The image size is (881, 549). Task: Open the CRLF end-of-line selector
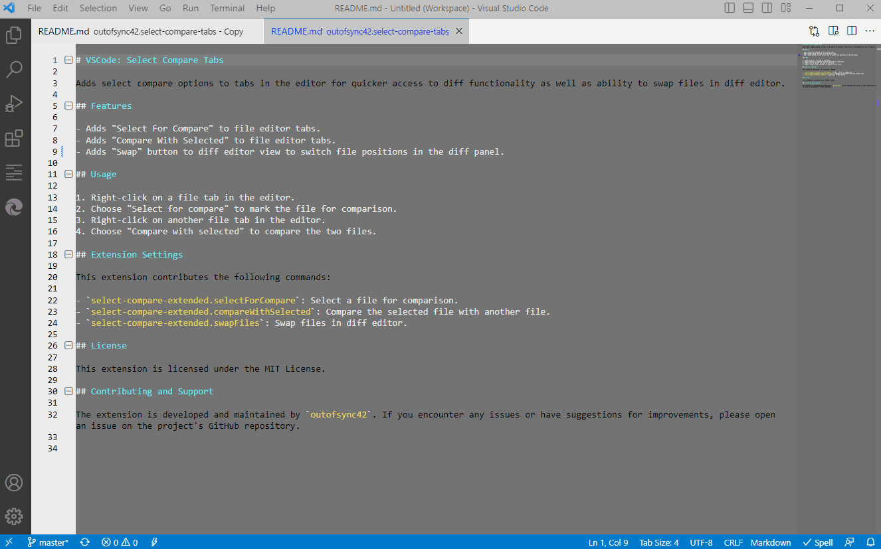pyautogui.click(x=734, y=542)
